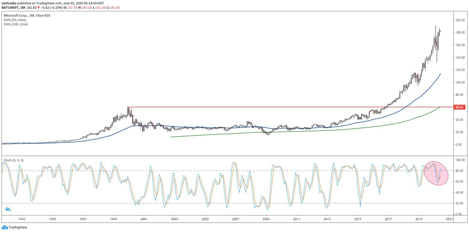
Task: Click the 2005 year label on time axis
Action: (x=205, y=220)
